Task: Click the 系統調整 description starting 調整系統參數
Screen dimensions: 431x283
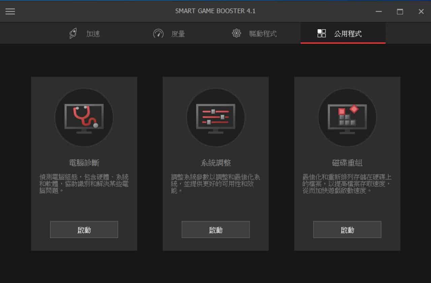Action: (215, 184)
